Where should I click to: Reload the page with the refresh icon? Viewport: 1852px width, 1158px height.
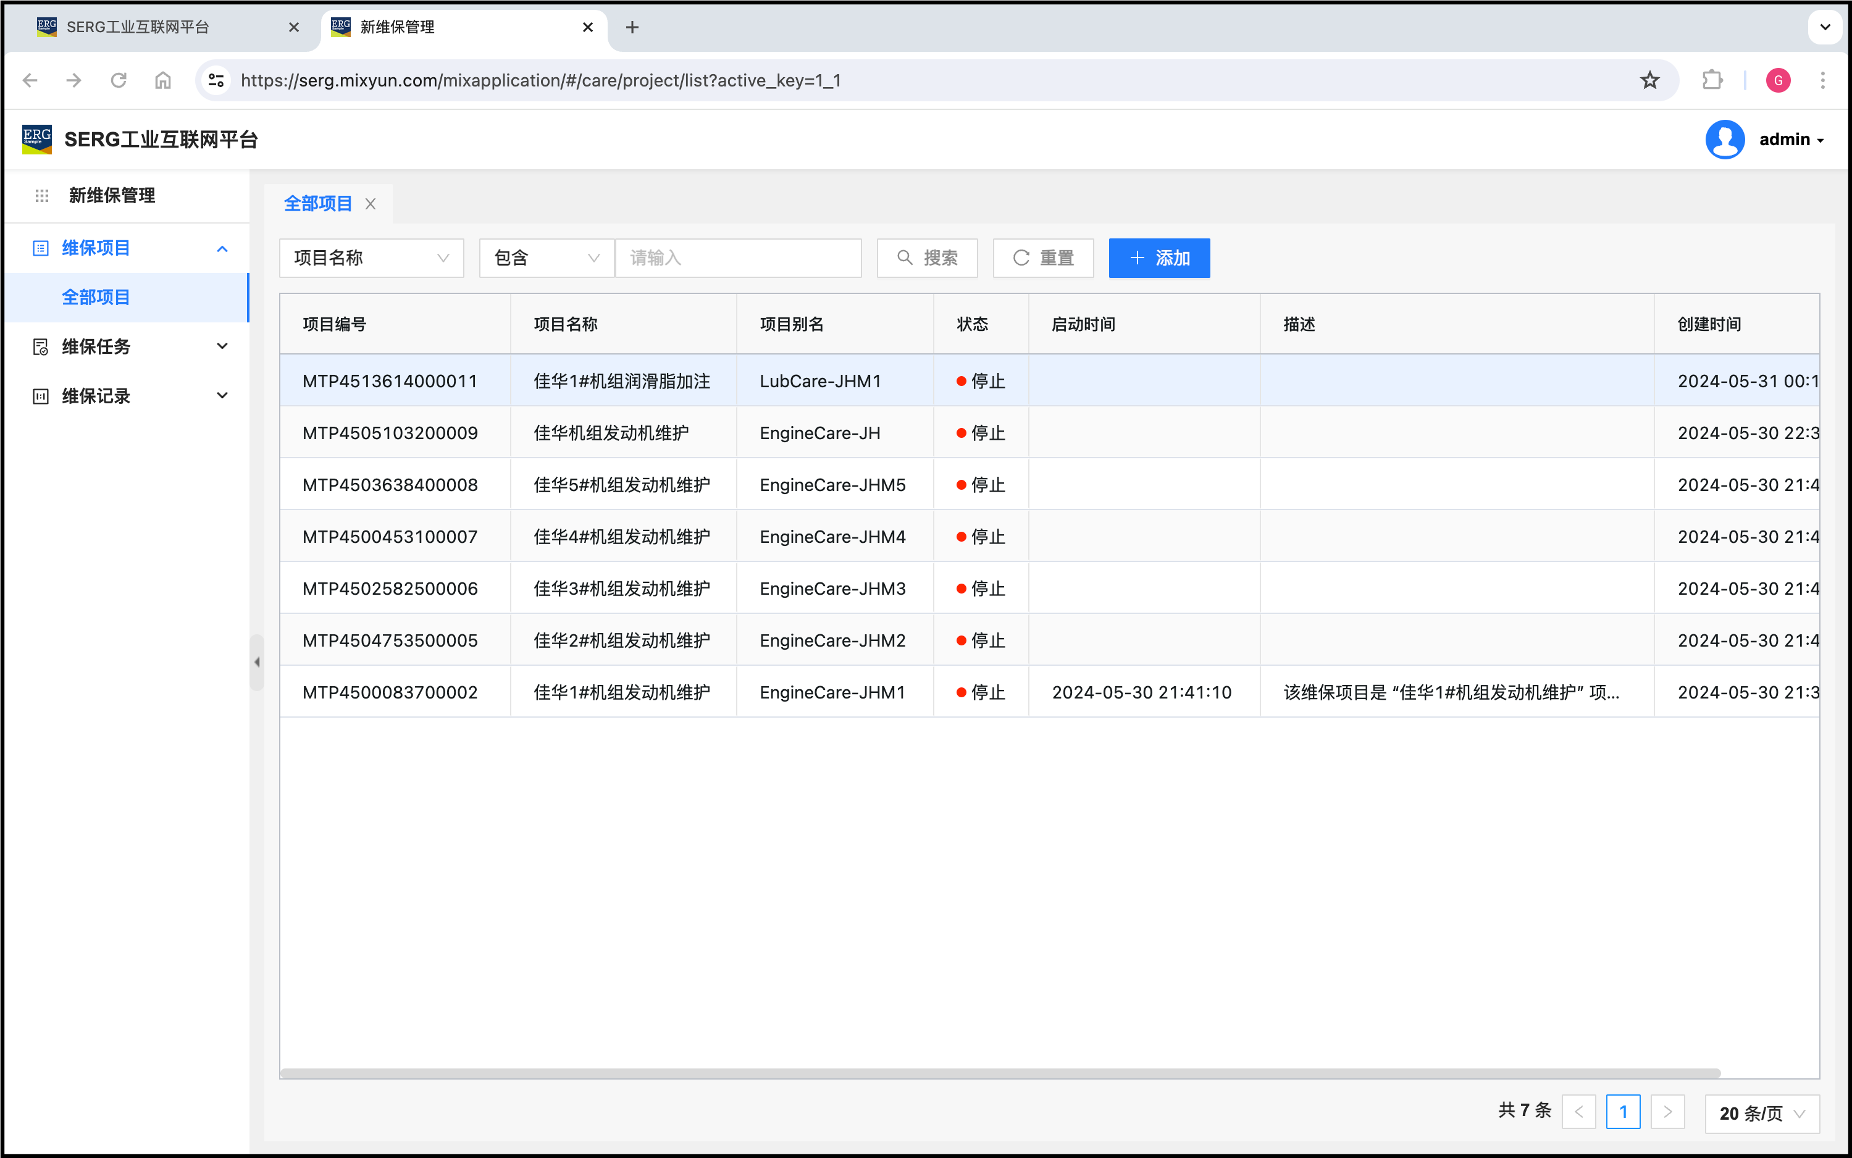[119, 80]
